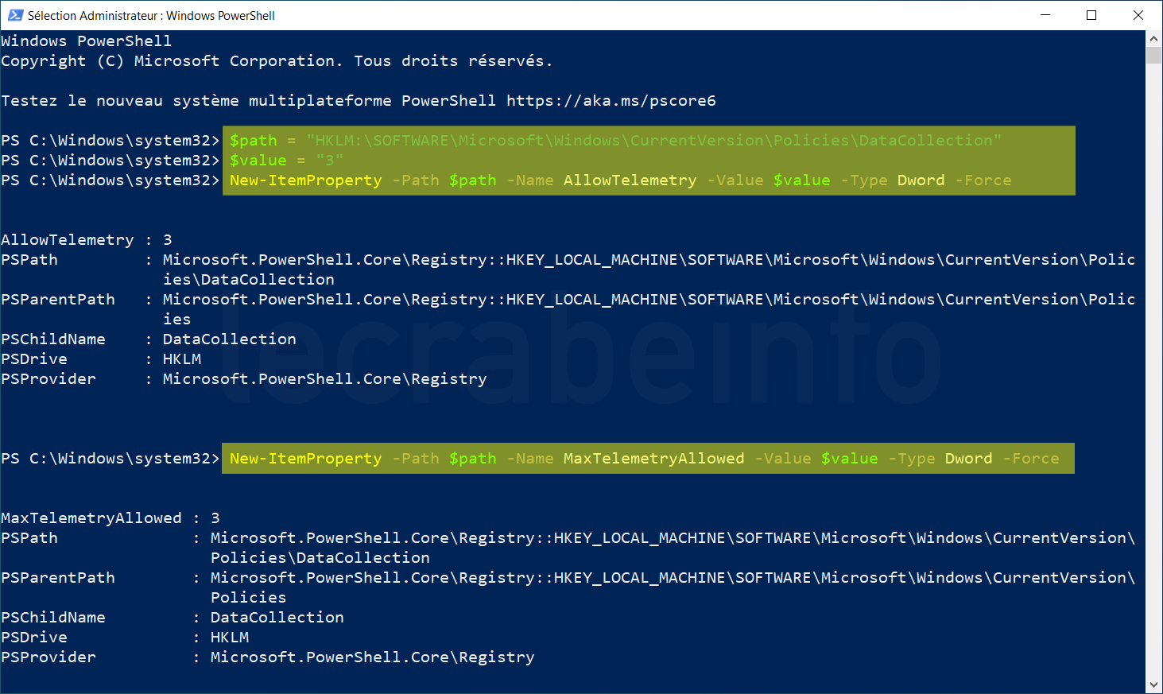This screenshot has width=1163, height=694.
Task: Click the first PSChildName DataCollection value
Action: (x=230, y=339)
